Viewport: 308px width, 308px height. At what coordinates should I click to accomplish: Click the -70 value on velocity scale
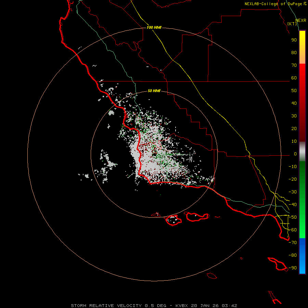[x=293, y=243]
